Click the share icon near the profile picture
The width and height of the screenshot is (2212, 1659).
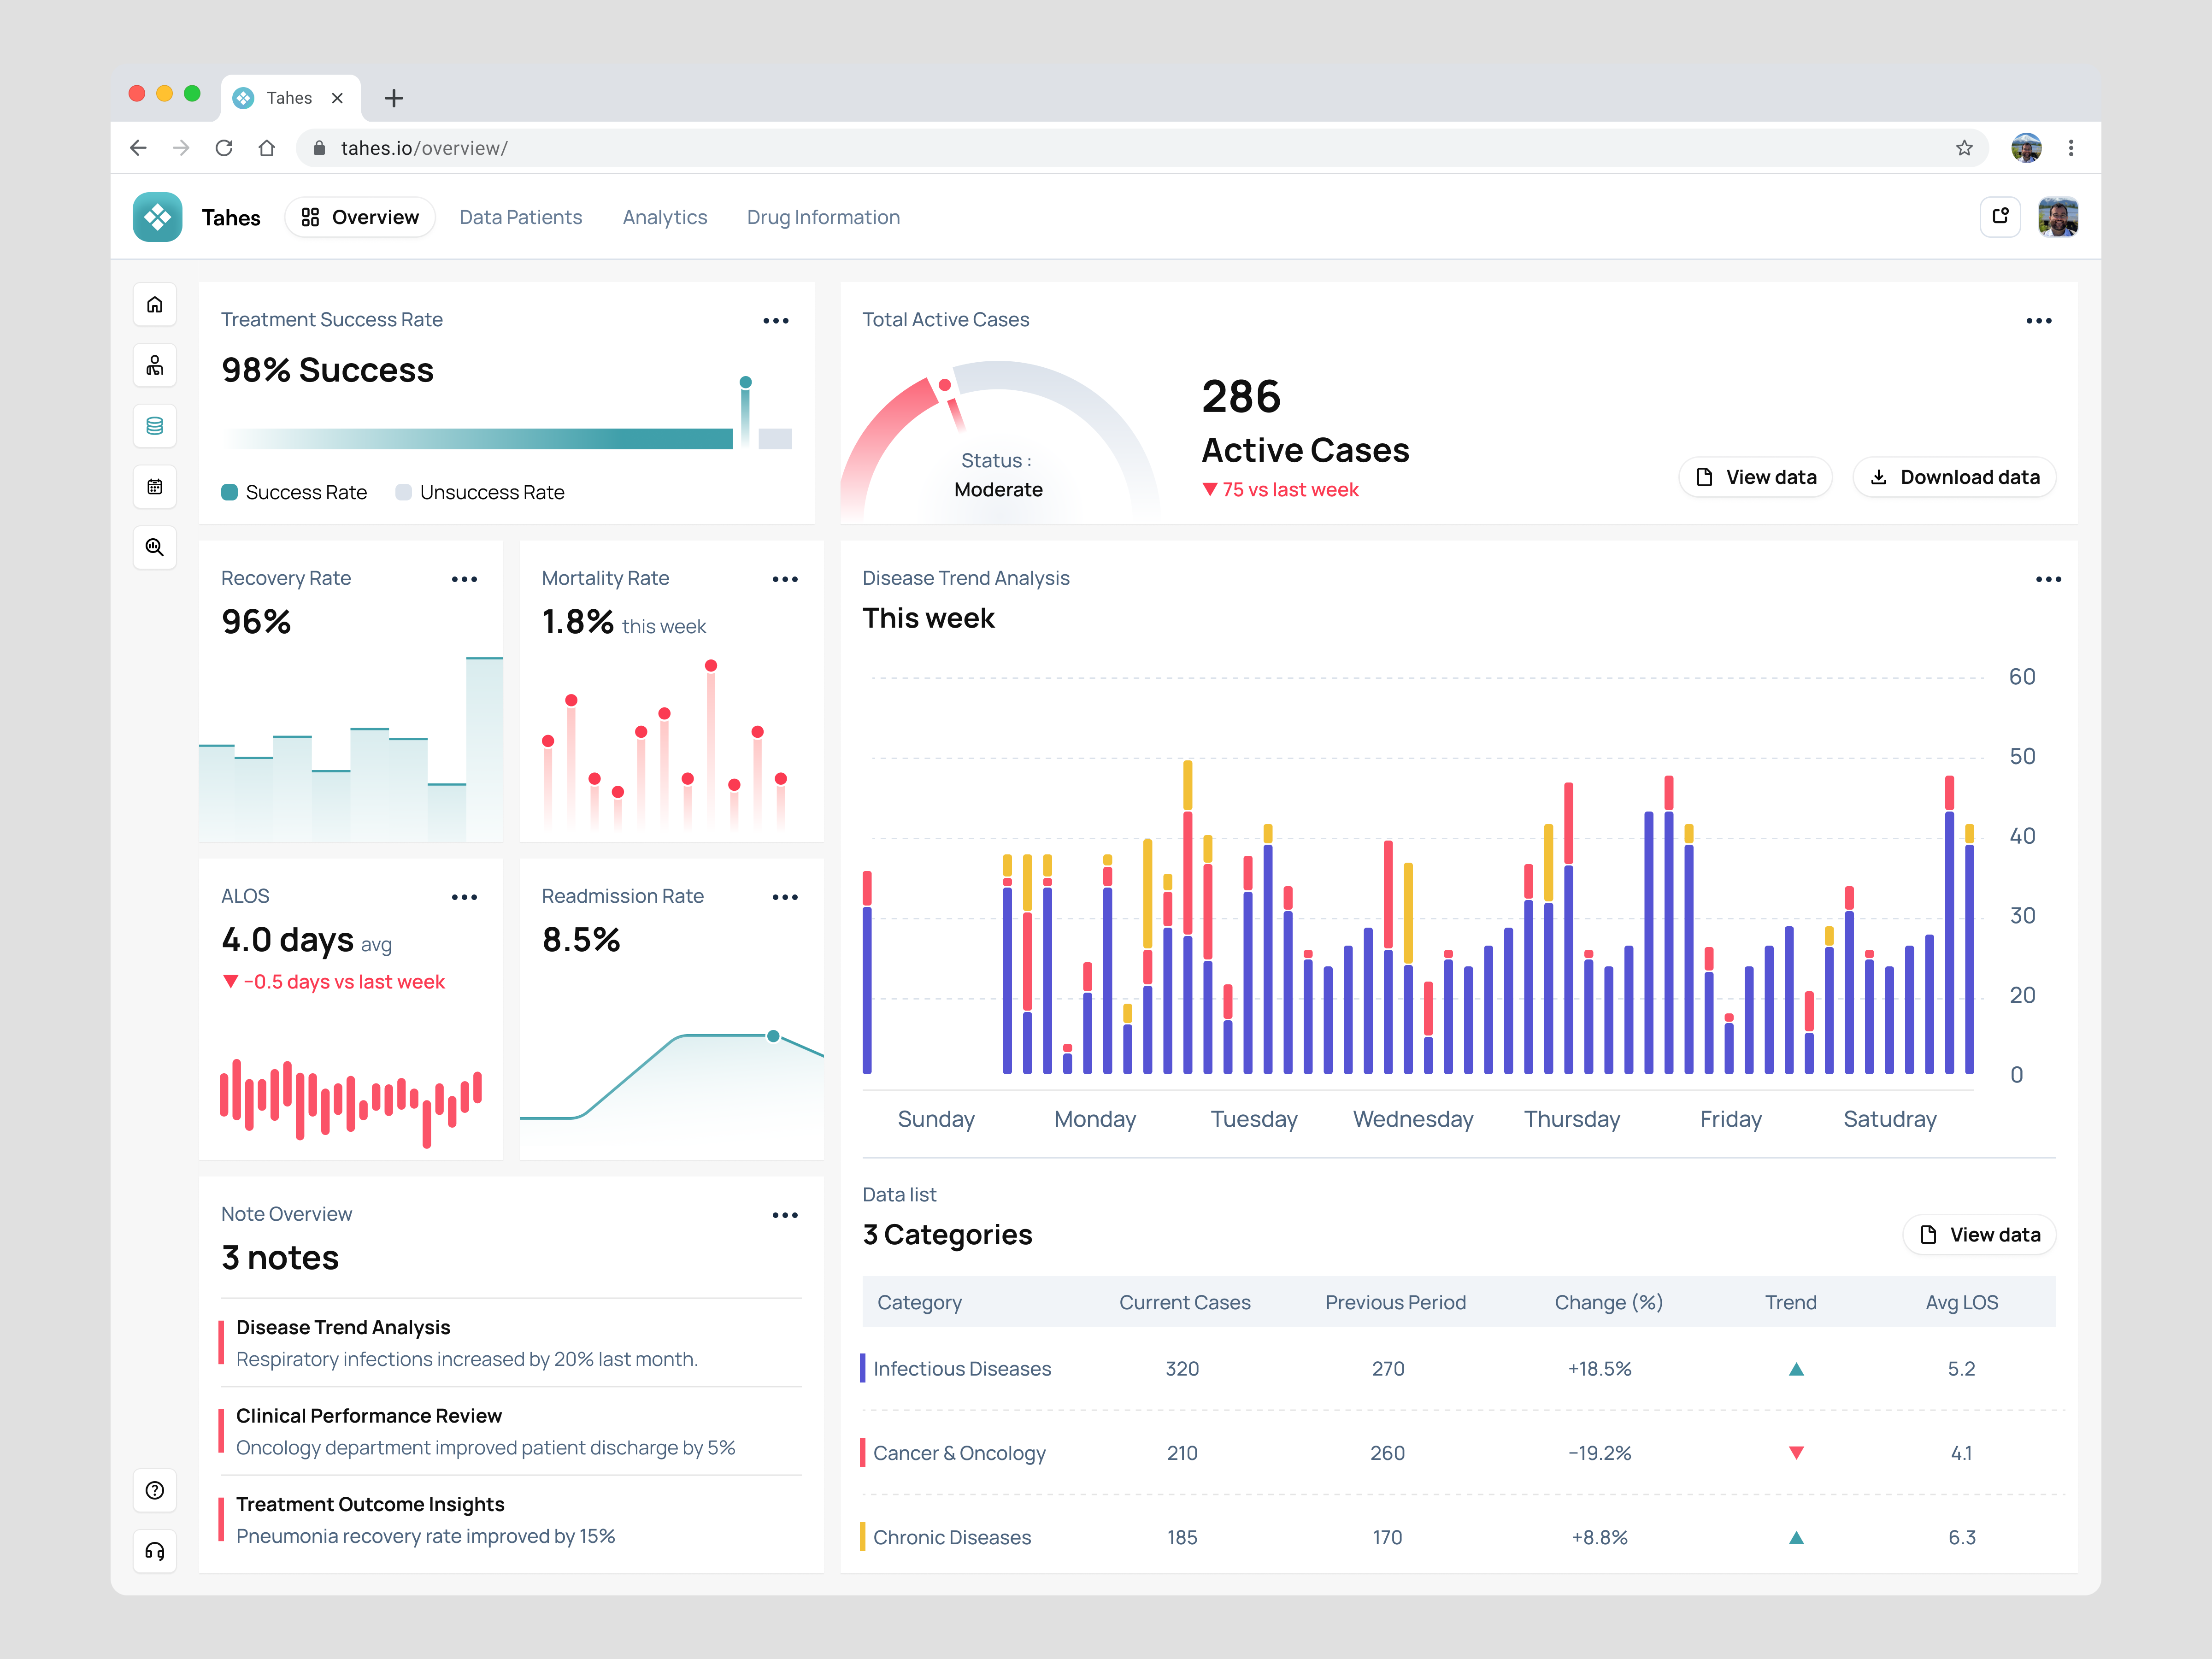pyautogui.click(x=2000, y=216)
